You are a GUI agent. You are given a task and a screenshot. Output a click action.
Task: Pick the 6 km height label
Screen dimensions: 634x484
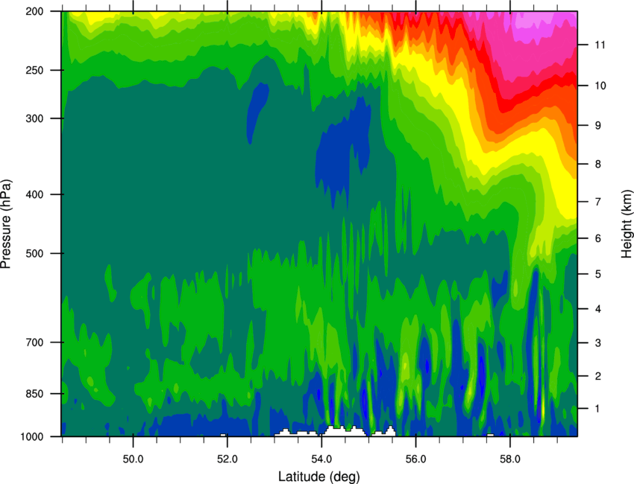(x=598, y=238)
